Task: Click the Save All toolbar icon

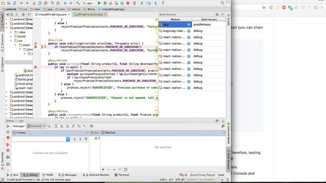Action: click(9, 3)
